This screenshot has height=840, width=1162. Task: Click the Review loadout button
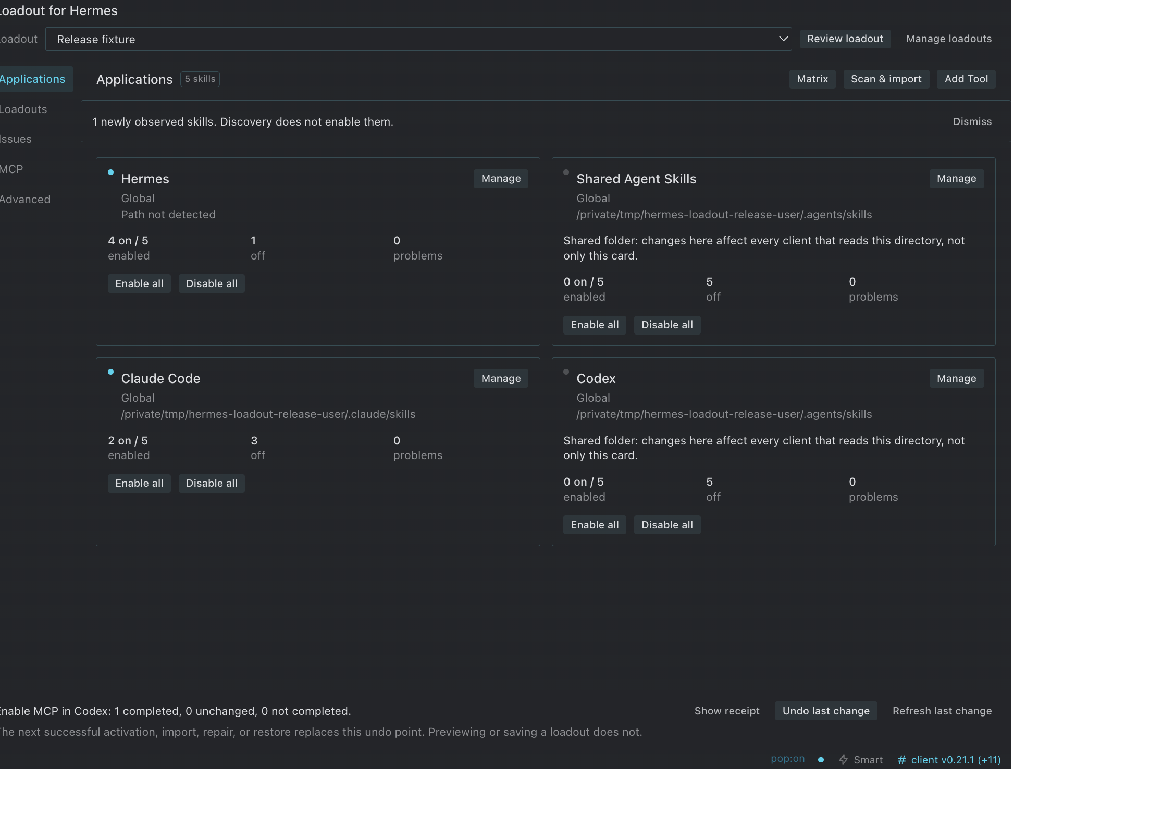[845, 39]
